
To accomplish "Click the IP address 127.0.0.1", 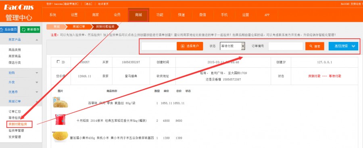I will 325,62.
